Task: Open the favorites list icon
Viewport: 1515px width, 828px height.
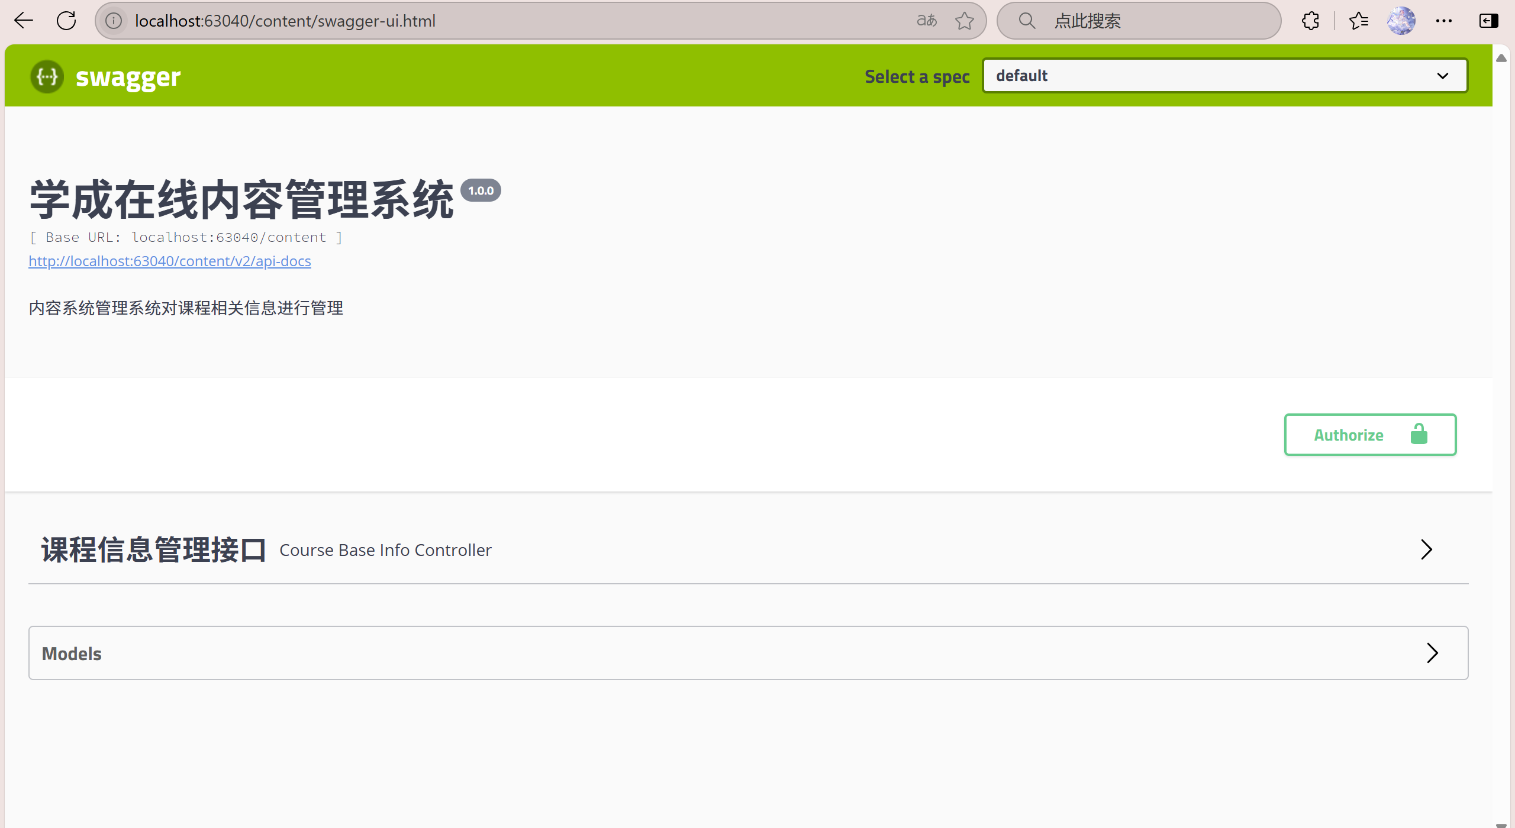Action: click(1359, 21)
